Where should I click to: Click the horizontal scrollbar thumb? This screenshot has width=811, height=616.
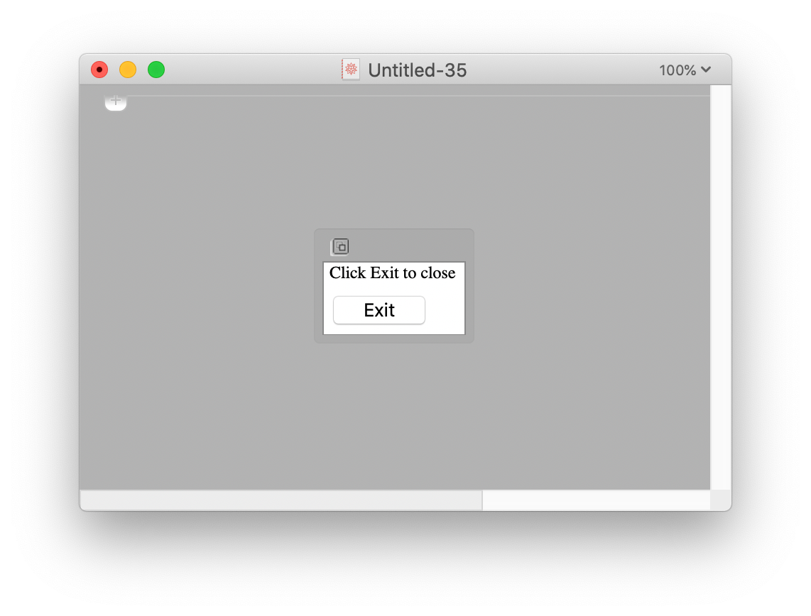(281, 500)
